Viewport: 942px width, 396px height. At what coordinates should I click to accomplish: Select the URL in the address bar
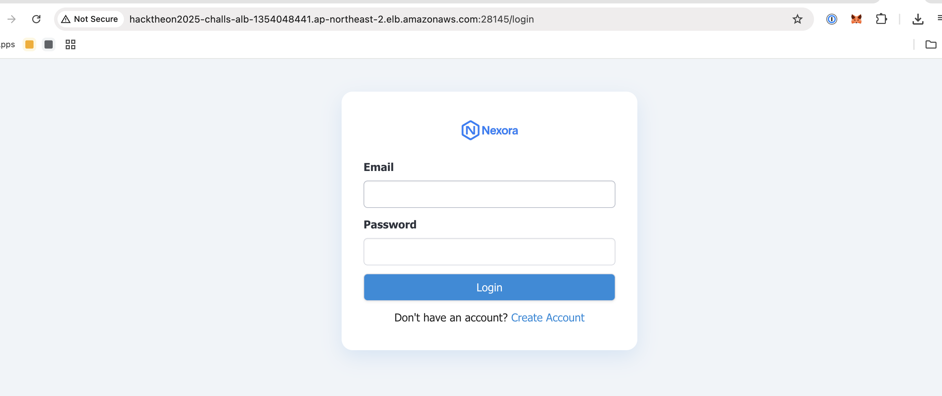331,19
